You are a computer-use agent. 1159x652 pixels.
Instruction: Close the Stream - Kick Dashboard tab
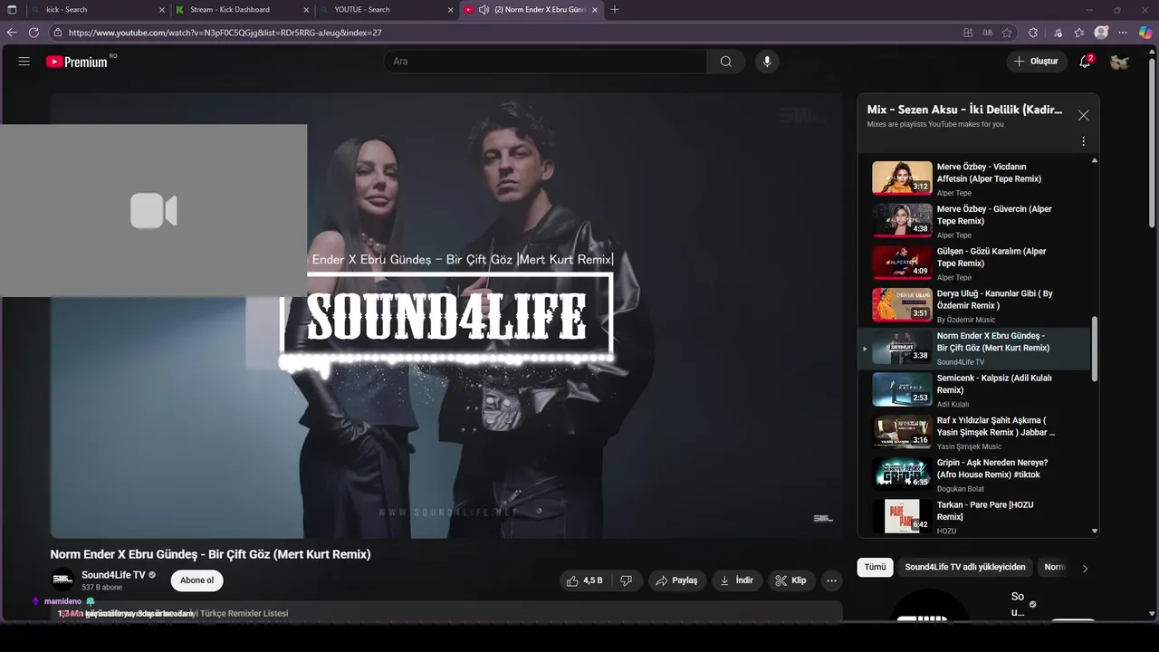306,10
